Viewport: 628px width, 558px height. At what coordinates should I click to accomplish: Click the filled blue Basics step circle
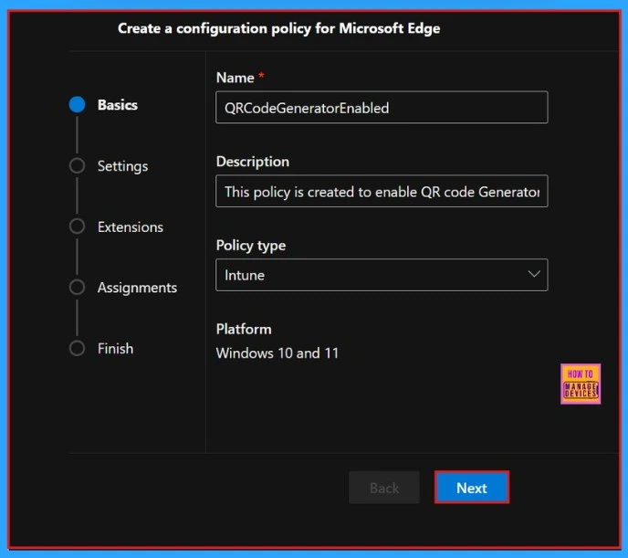pos(77,104)
